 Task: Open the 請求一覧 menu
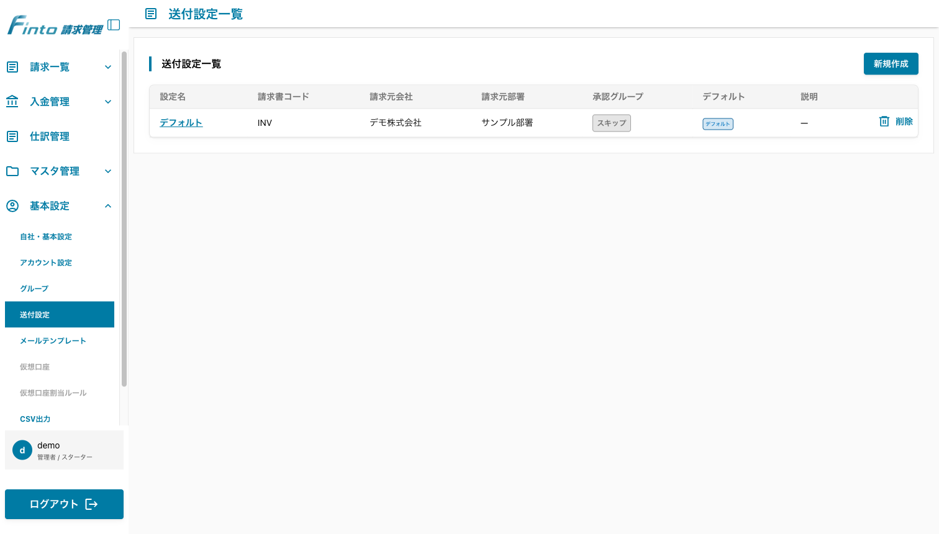(x=60, y=67)
